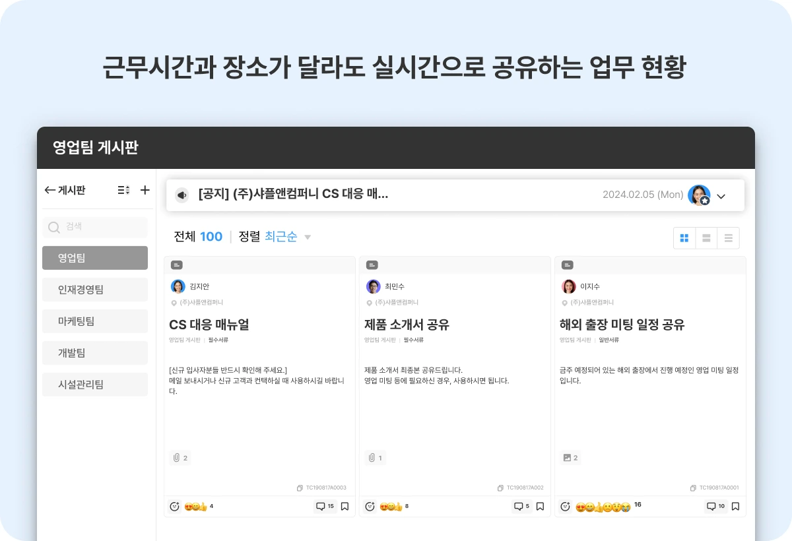Bookmark the CS 대응 매뉴얼 post

pos(345,507)
